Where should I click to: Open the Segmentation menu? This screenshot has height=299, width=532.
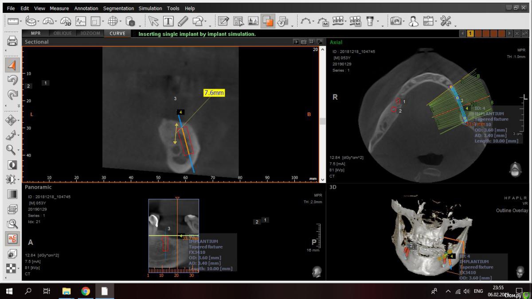118,8
